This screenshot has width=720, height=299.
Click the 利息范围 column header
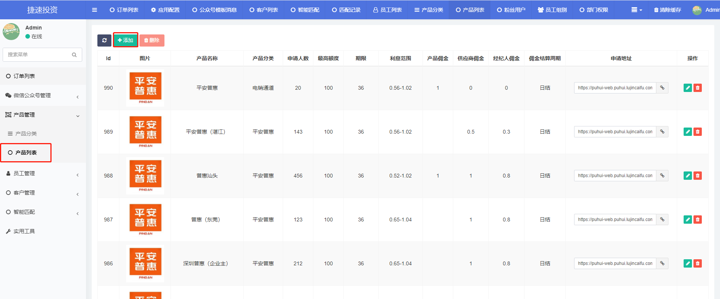coord(400,58)
